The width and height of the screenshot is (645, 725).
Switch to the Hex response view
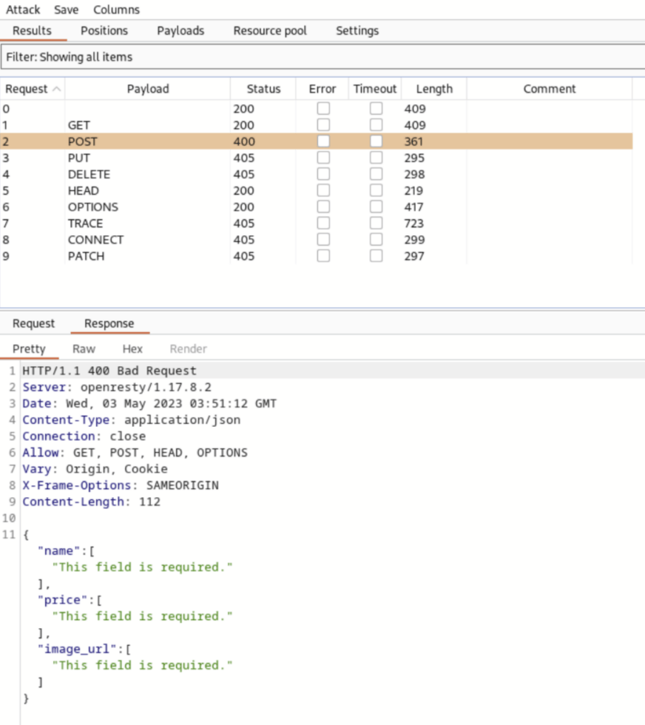[132, 348]
